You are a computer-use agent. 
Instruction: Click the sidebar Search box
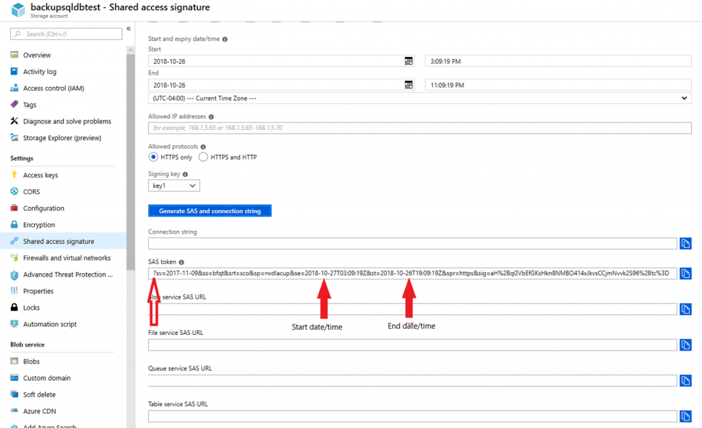coord(66,34)
